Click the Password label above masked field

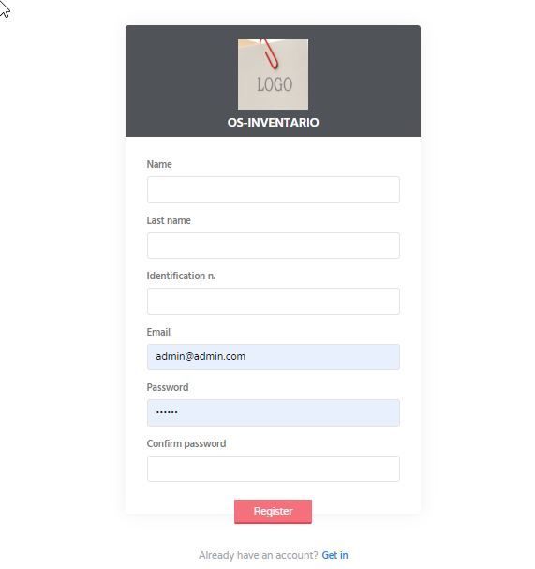click(167, 387)
